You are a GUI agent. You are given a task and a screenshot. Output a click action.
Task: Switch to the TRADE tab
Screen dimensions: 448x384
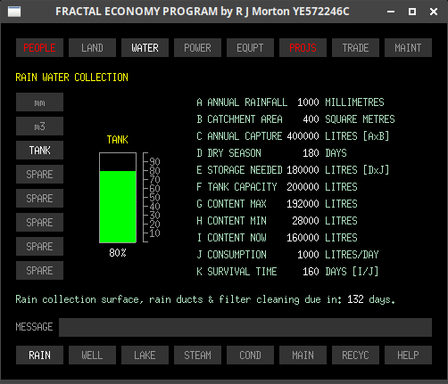pos(355,47)
